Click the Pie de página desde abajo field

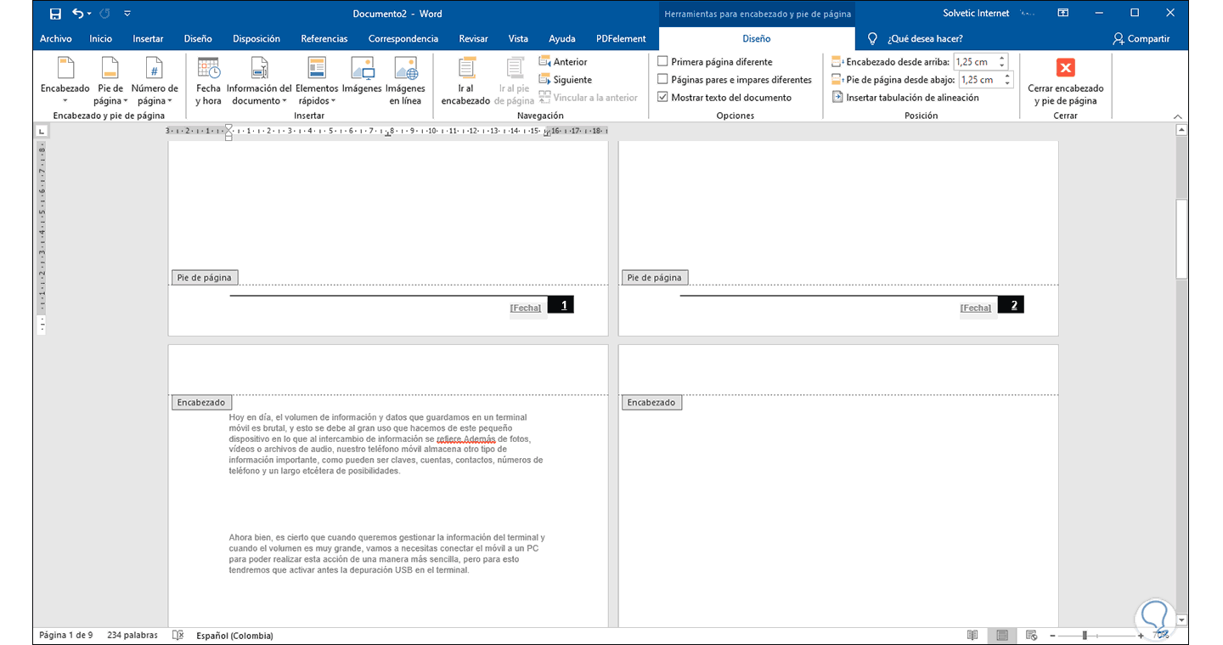(x=979, y=80)
